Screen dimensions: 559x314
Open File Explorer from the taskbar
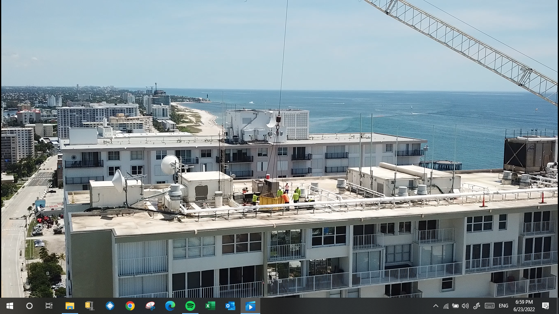[70, 306]
